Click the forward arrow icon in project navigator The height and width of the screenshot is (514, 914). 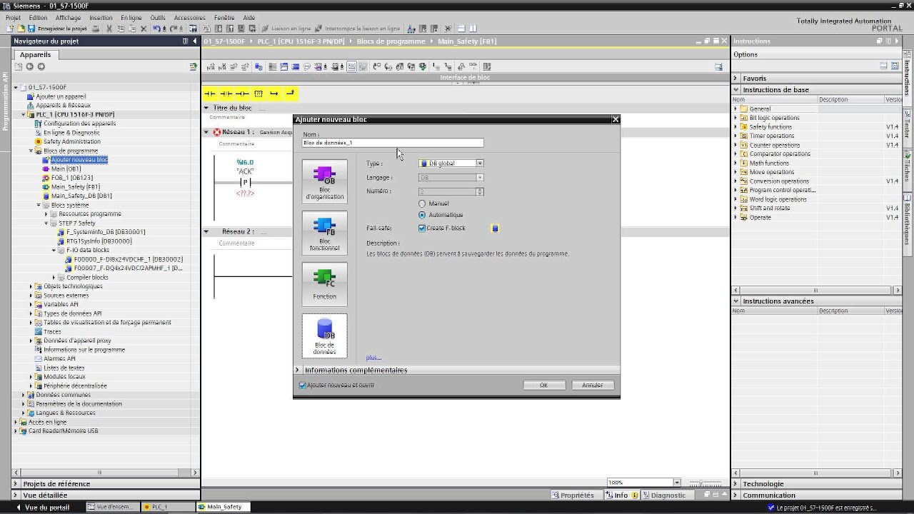click(x=41, y=66)
